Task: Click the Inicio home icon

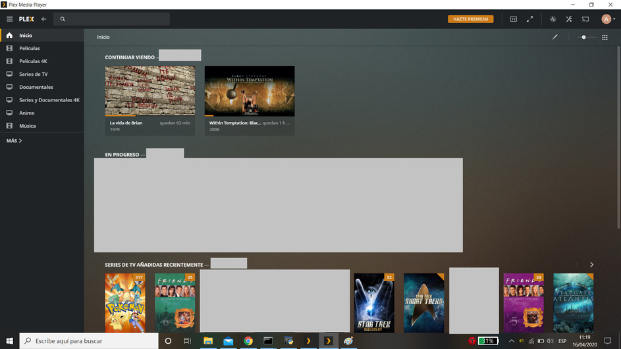Action: click(9, 36)
